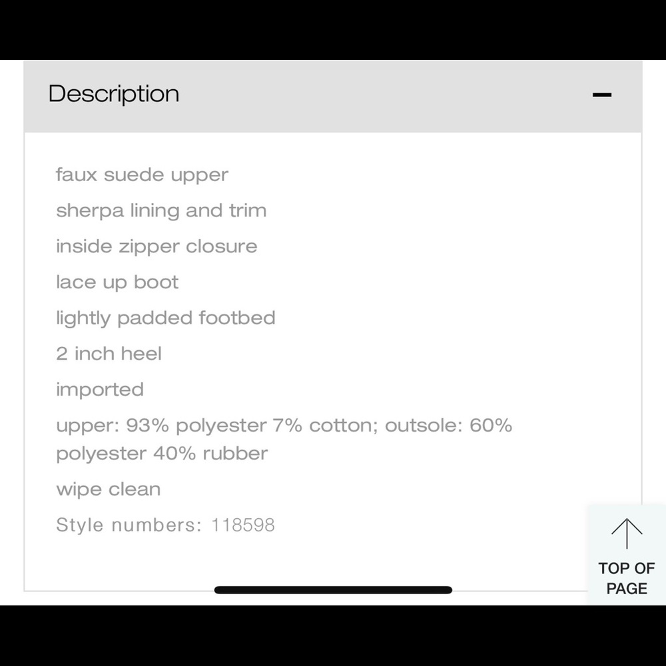Screen dimensions: 666x666
Task: Tap the home indicator bar
Action: (333, 589)
